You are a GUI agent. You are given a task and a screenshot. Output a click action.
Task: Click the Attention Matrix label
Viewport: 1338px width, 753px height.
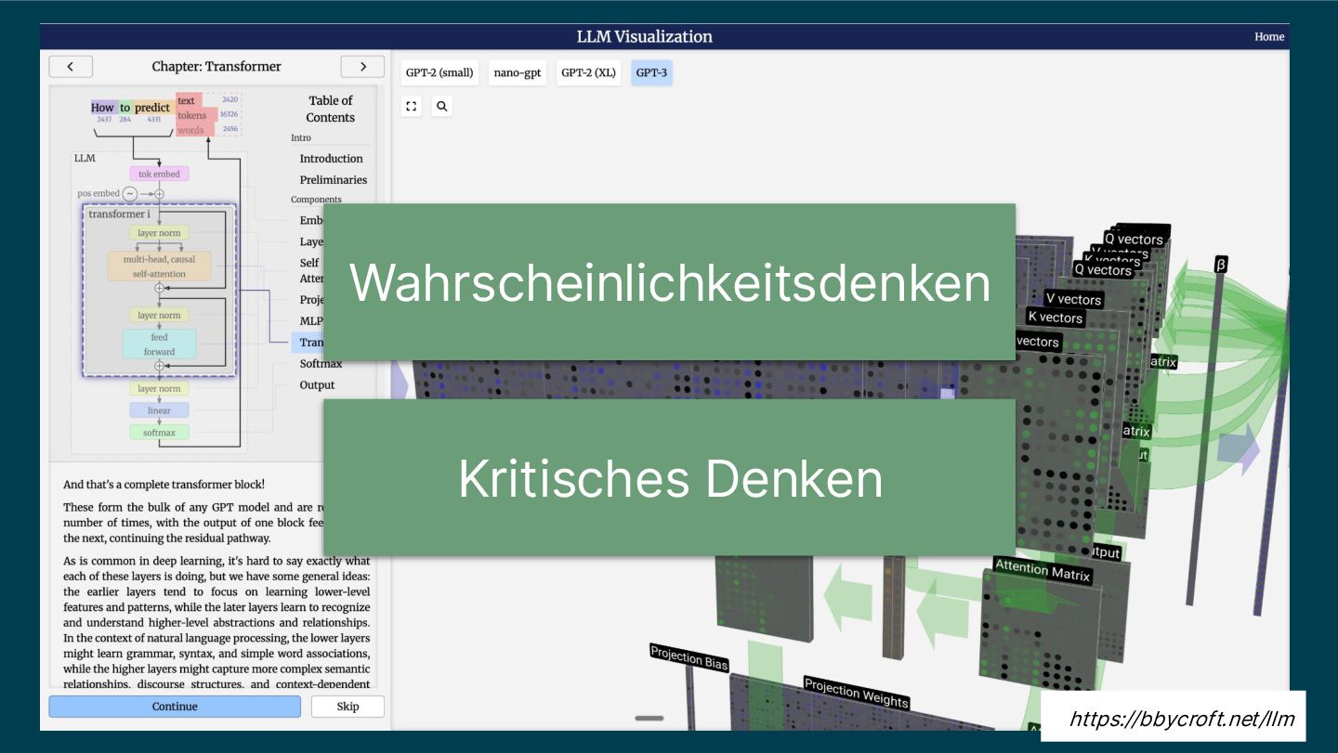(x=1042, y=569)
